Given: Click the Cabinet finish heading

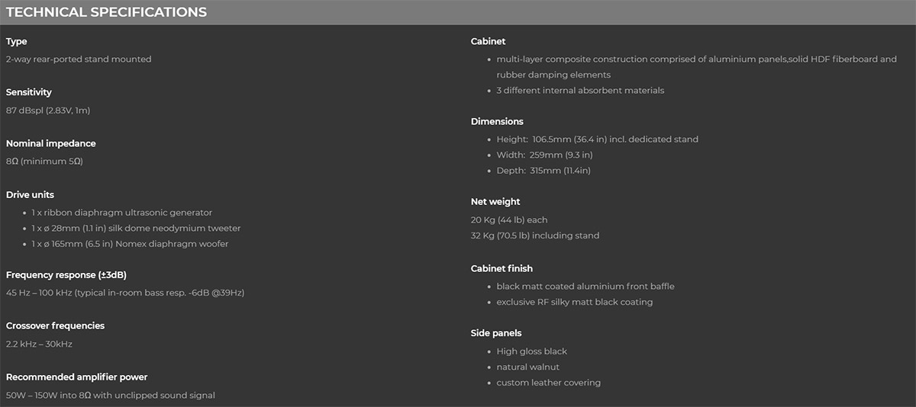Looking at the screenshot, I should tap(502, 268).
